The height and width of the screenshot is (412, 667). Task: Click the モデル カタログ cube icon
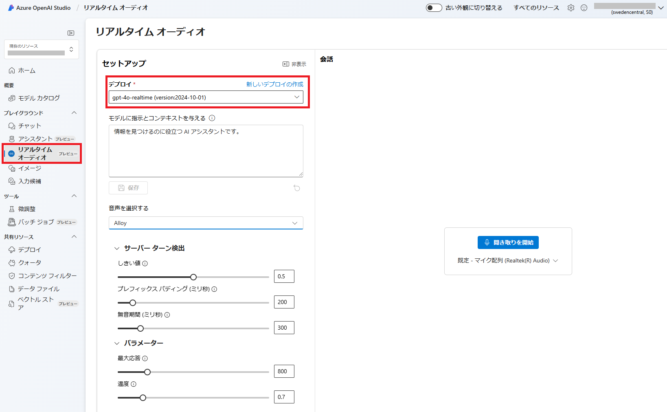point(12,98)
